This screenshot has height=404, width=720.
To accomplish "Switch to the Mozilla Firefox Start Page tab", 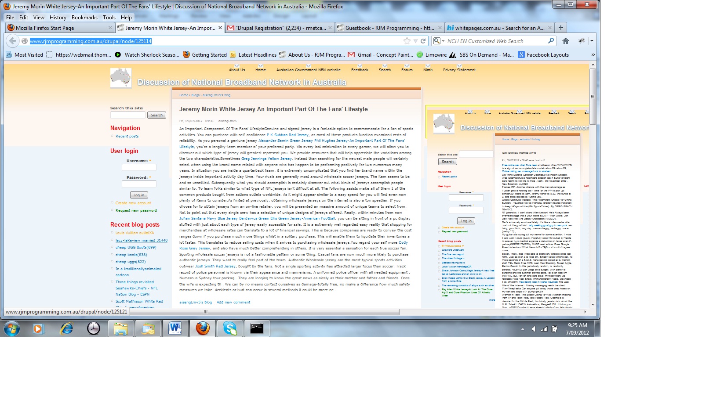I will (x=60, y=28).
